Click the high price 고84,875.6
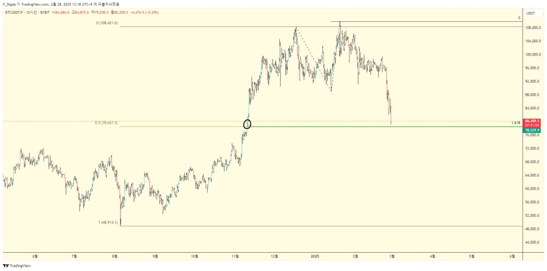 pos(79,12)
